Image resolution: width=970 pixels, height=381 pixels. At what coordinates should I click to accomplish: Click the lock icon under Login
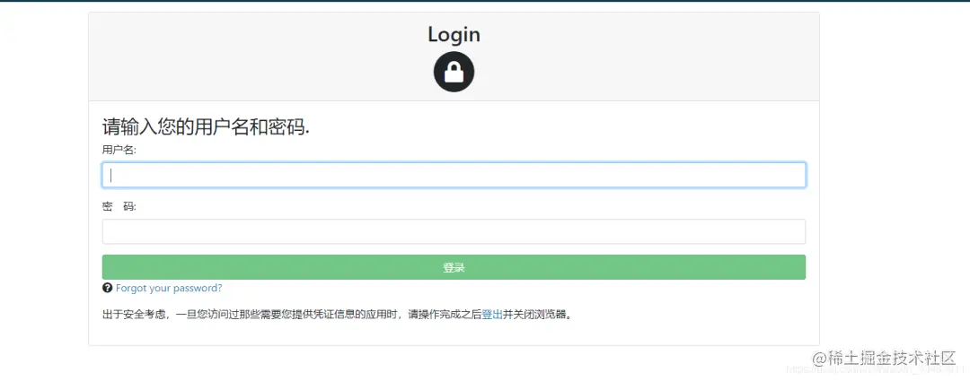(454, 73)
